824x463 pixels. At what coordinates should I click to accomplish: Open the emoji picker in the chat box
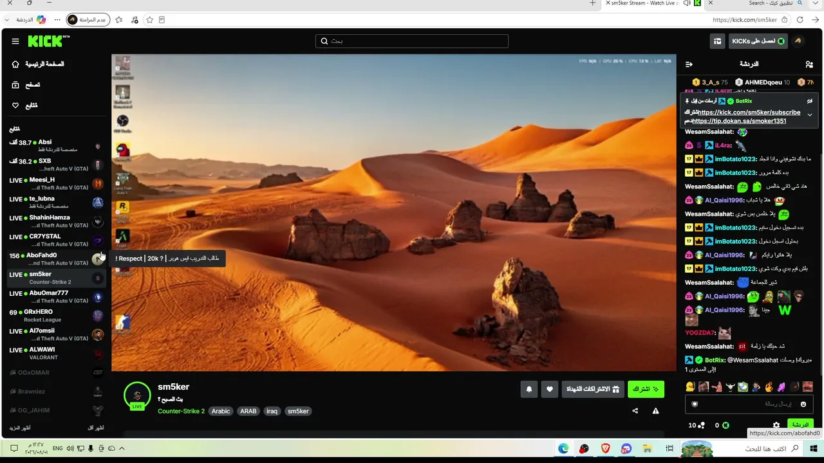coord(803,404)
